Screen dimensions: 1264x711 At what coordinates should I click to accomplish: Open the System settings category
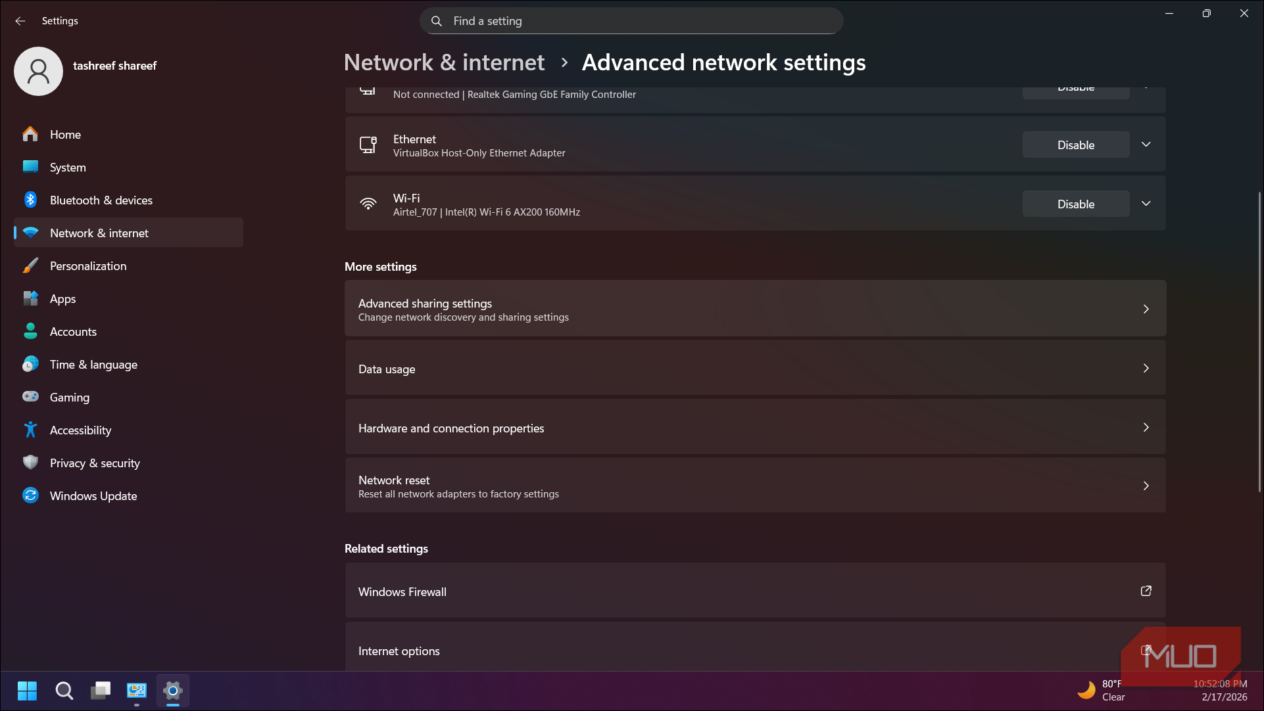coord(128,167)
